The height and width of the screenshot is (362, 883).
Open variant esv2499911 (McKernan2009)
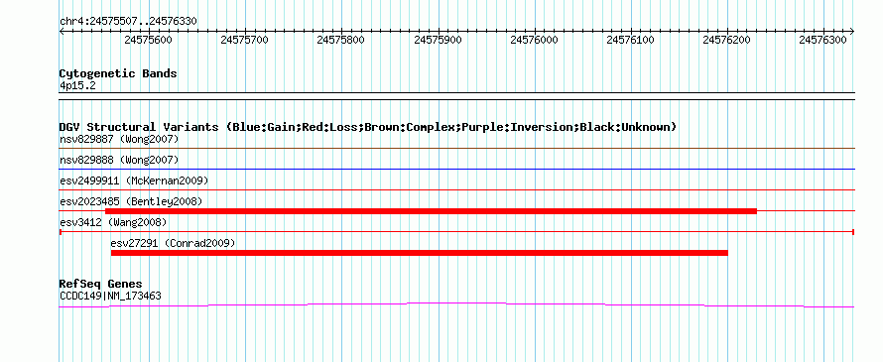(x=134, y=181)
